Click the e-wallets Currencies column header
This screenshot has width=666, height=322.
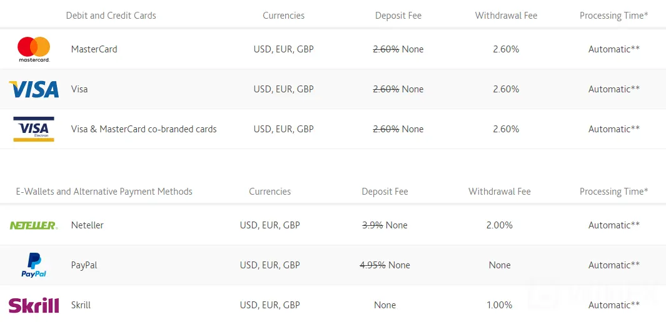(270, 192)
